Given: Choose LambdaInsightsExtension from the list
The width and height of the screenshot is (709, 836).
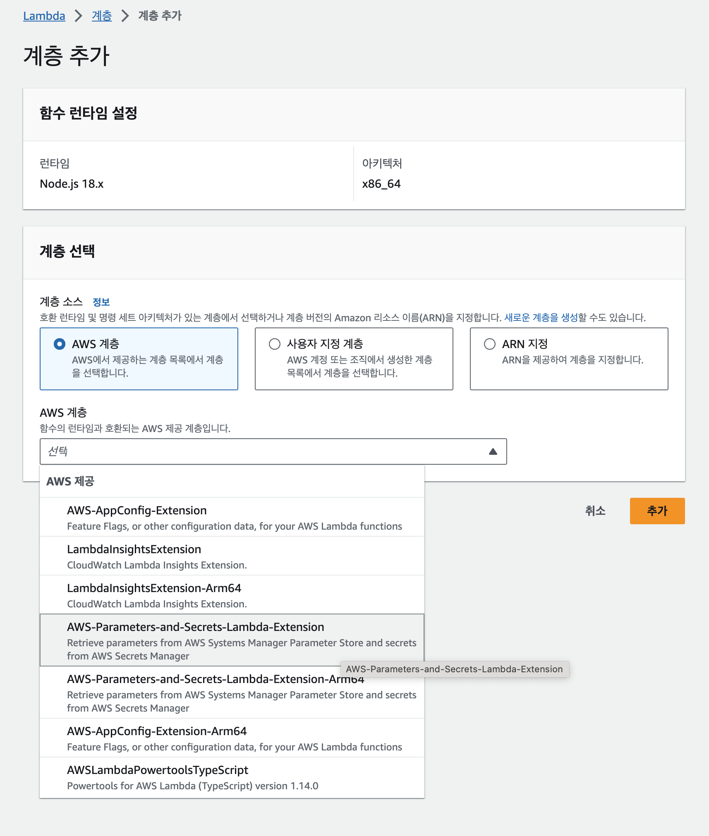Looking at the screenshot, I should 134,549.
